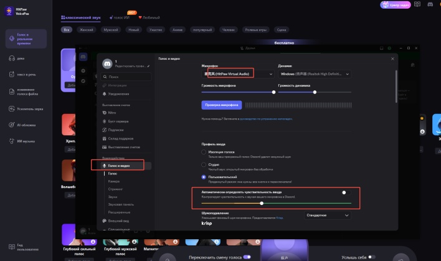Viewport: 441px width, 261px height.
Task: Click the task center button in HitPaw
Action: (x=396, y=5)
